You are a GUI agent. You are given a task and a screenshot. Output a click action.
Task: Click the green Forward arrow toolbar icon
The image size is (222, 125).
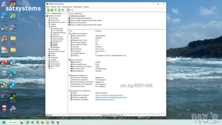(52, 10)
